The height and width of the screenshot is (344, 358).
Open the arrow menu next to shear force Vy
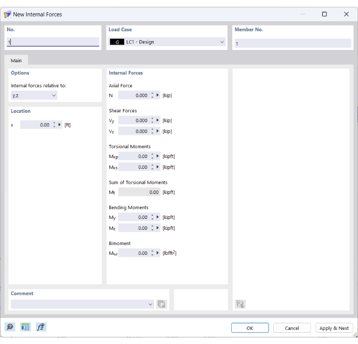point(157,120)
